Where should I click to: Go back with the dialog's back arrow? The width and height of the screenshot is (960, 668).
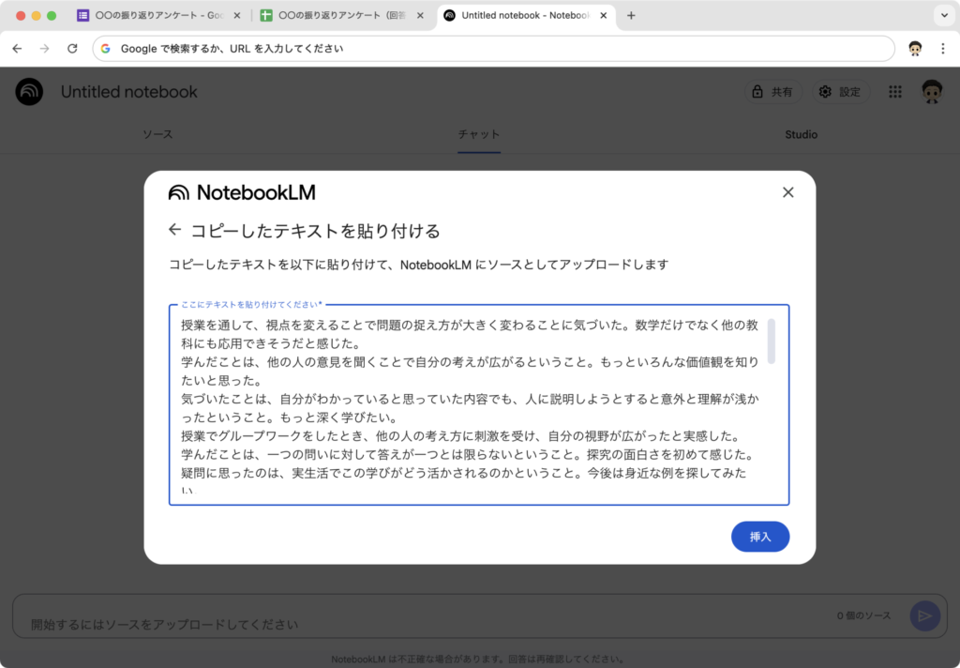[x=175, y=230]
